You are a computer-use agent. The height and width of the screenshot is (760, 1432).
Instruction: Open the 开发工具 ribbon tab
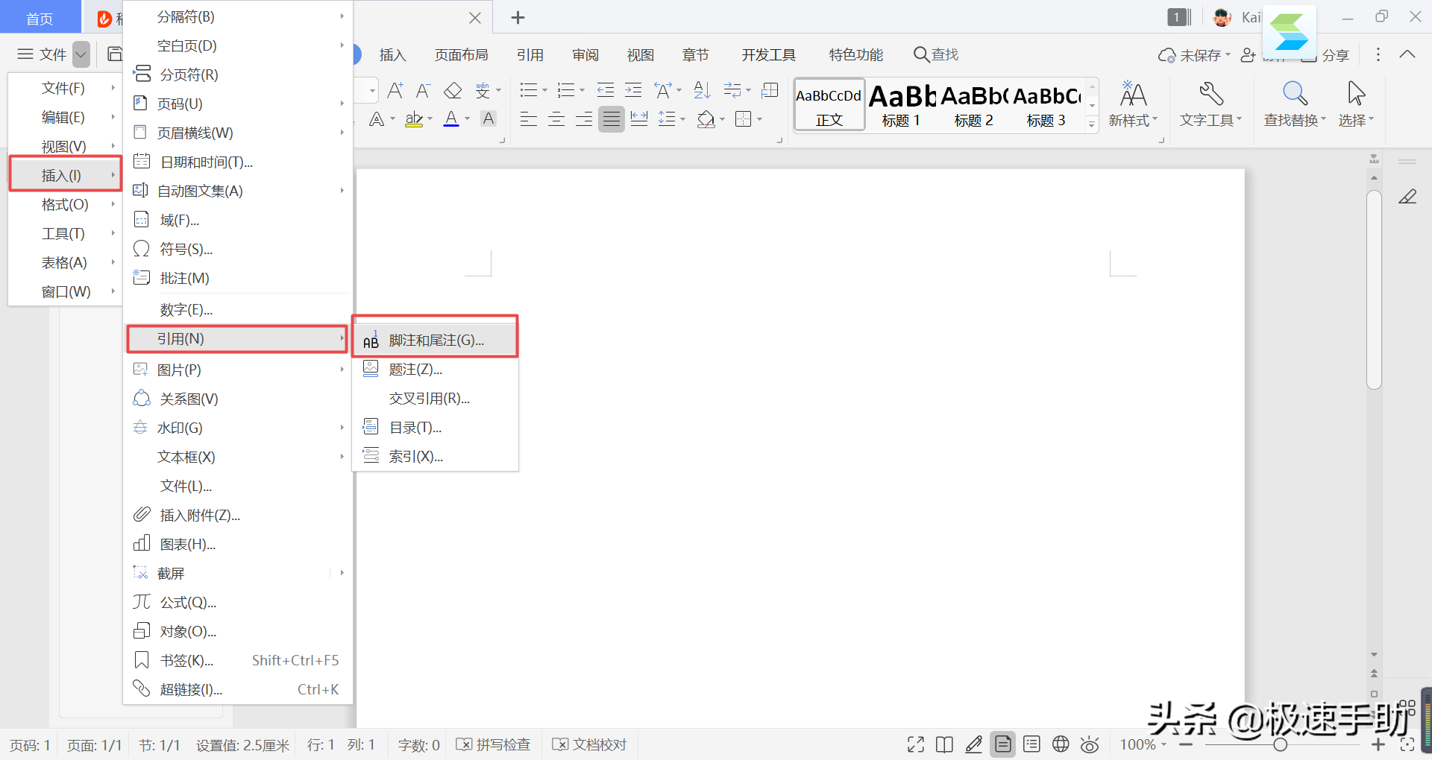[x=768, y=55]
